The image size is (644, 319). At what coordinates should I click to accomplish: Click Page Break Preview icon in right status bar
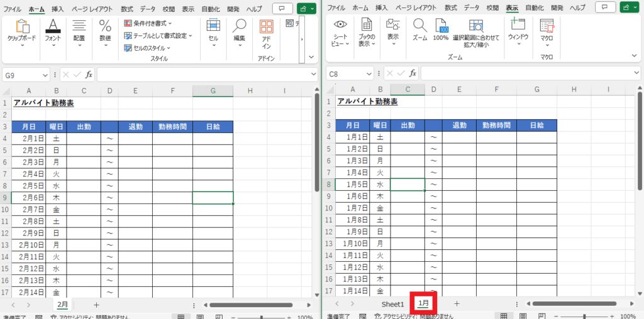click(x=542, y=316)
